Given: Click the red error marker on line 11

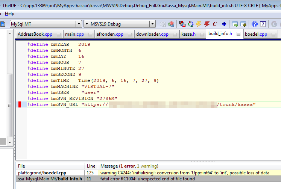Looking at the screenshot, I should [x=20, y=104].
